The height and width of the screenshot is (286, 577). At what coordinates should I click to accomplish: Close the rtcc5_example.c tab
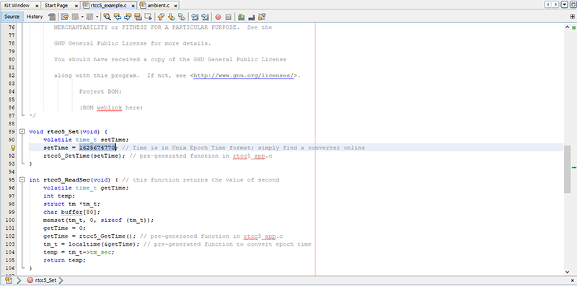[x=133, y=6]
